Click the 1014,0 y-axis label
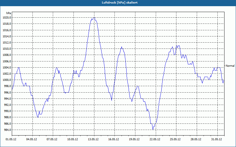 (x=6, y=36)
